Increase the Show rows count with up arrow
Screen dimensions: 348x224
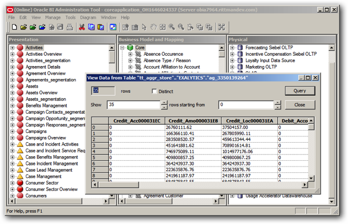[x=164, y=103]
